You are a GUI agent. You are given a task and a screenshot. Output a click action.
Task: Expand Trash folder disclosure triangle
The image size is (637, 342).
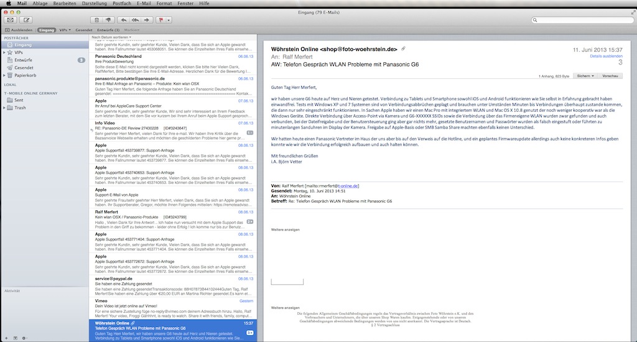click(4, 108)
